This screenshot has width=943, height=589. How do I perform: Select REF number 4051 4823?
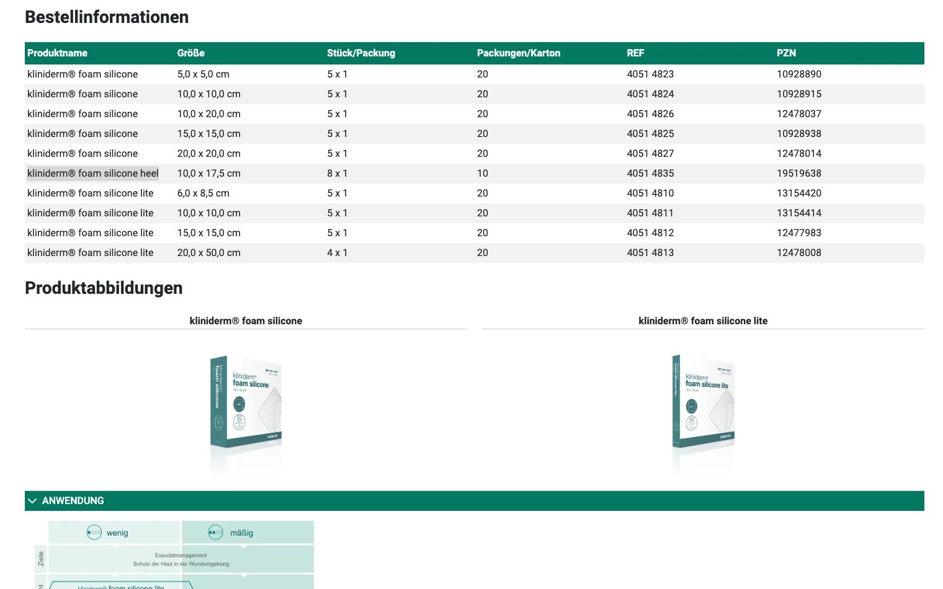pos(650,74)
